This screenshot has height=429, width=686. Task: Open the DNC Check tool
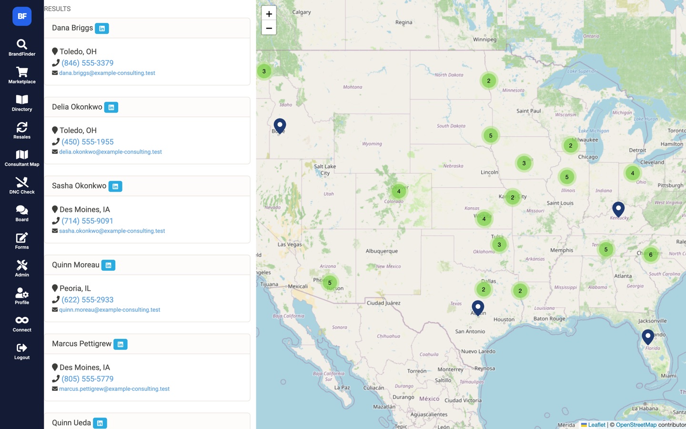click(x=22, y=186)
